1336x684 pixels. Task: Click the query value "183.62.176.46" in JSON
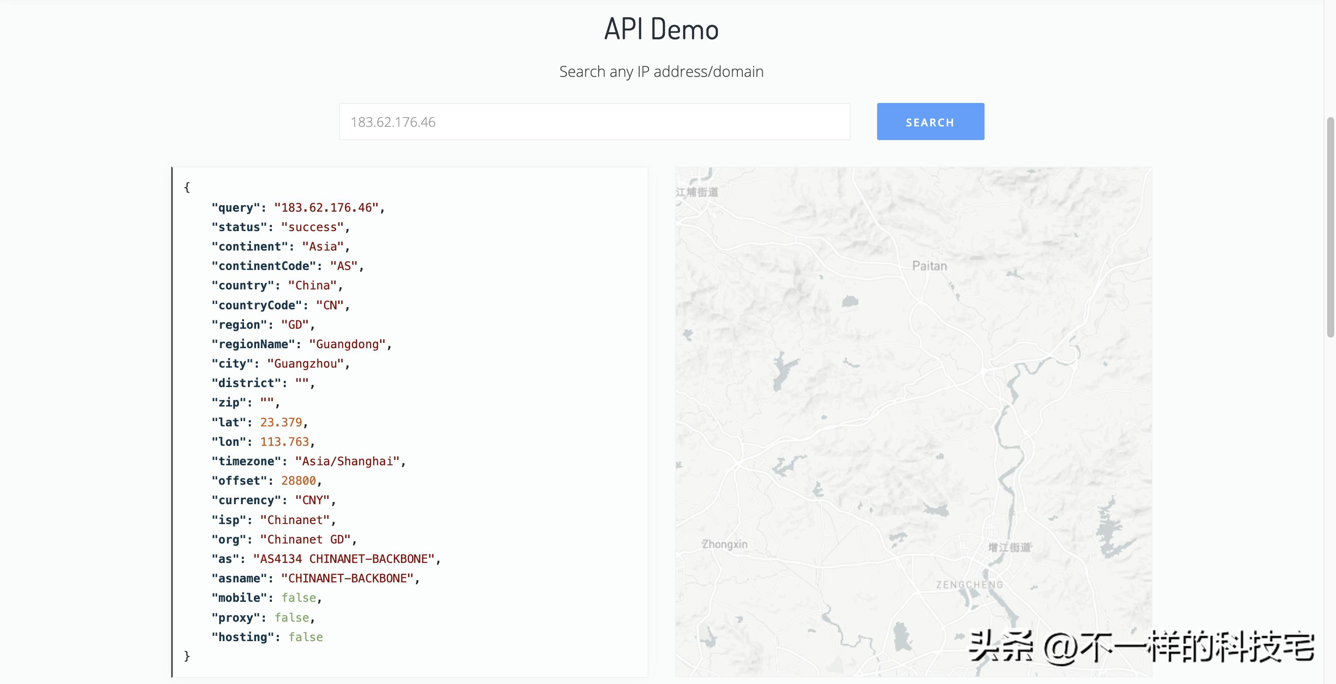click(326, 208)
